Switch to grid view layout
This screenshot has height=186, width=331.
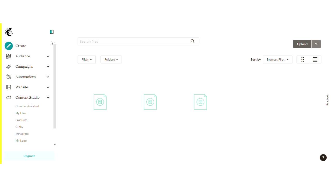click(x=303, y=59)
